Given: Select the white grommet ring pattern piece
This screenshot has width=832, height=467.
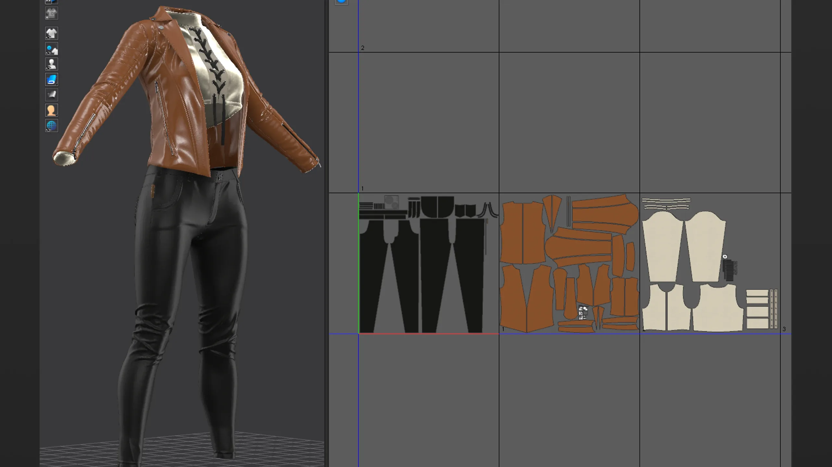Looking at the screenshot, I should pyautogui.click(x=725, y=257).
